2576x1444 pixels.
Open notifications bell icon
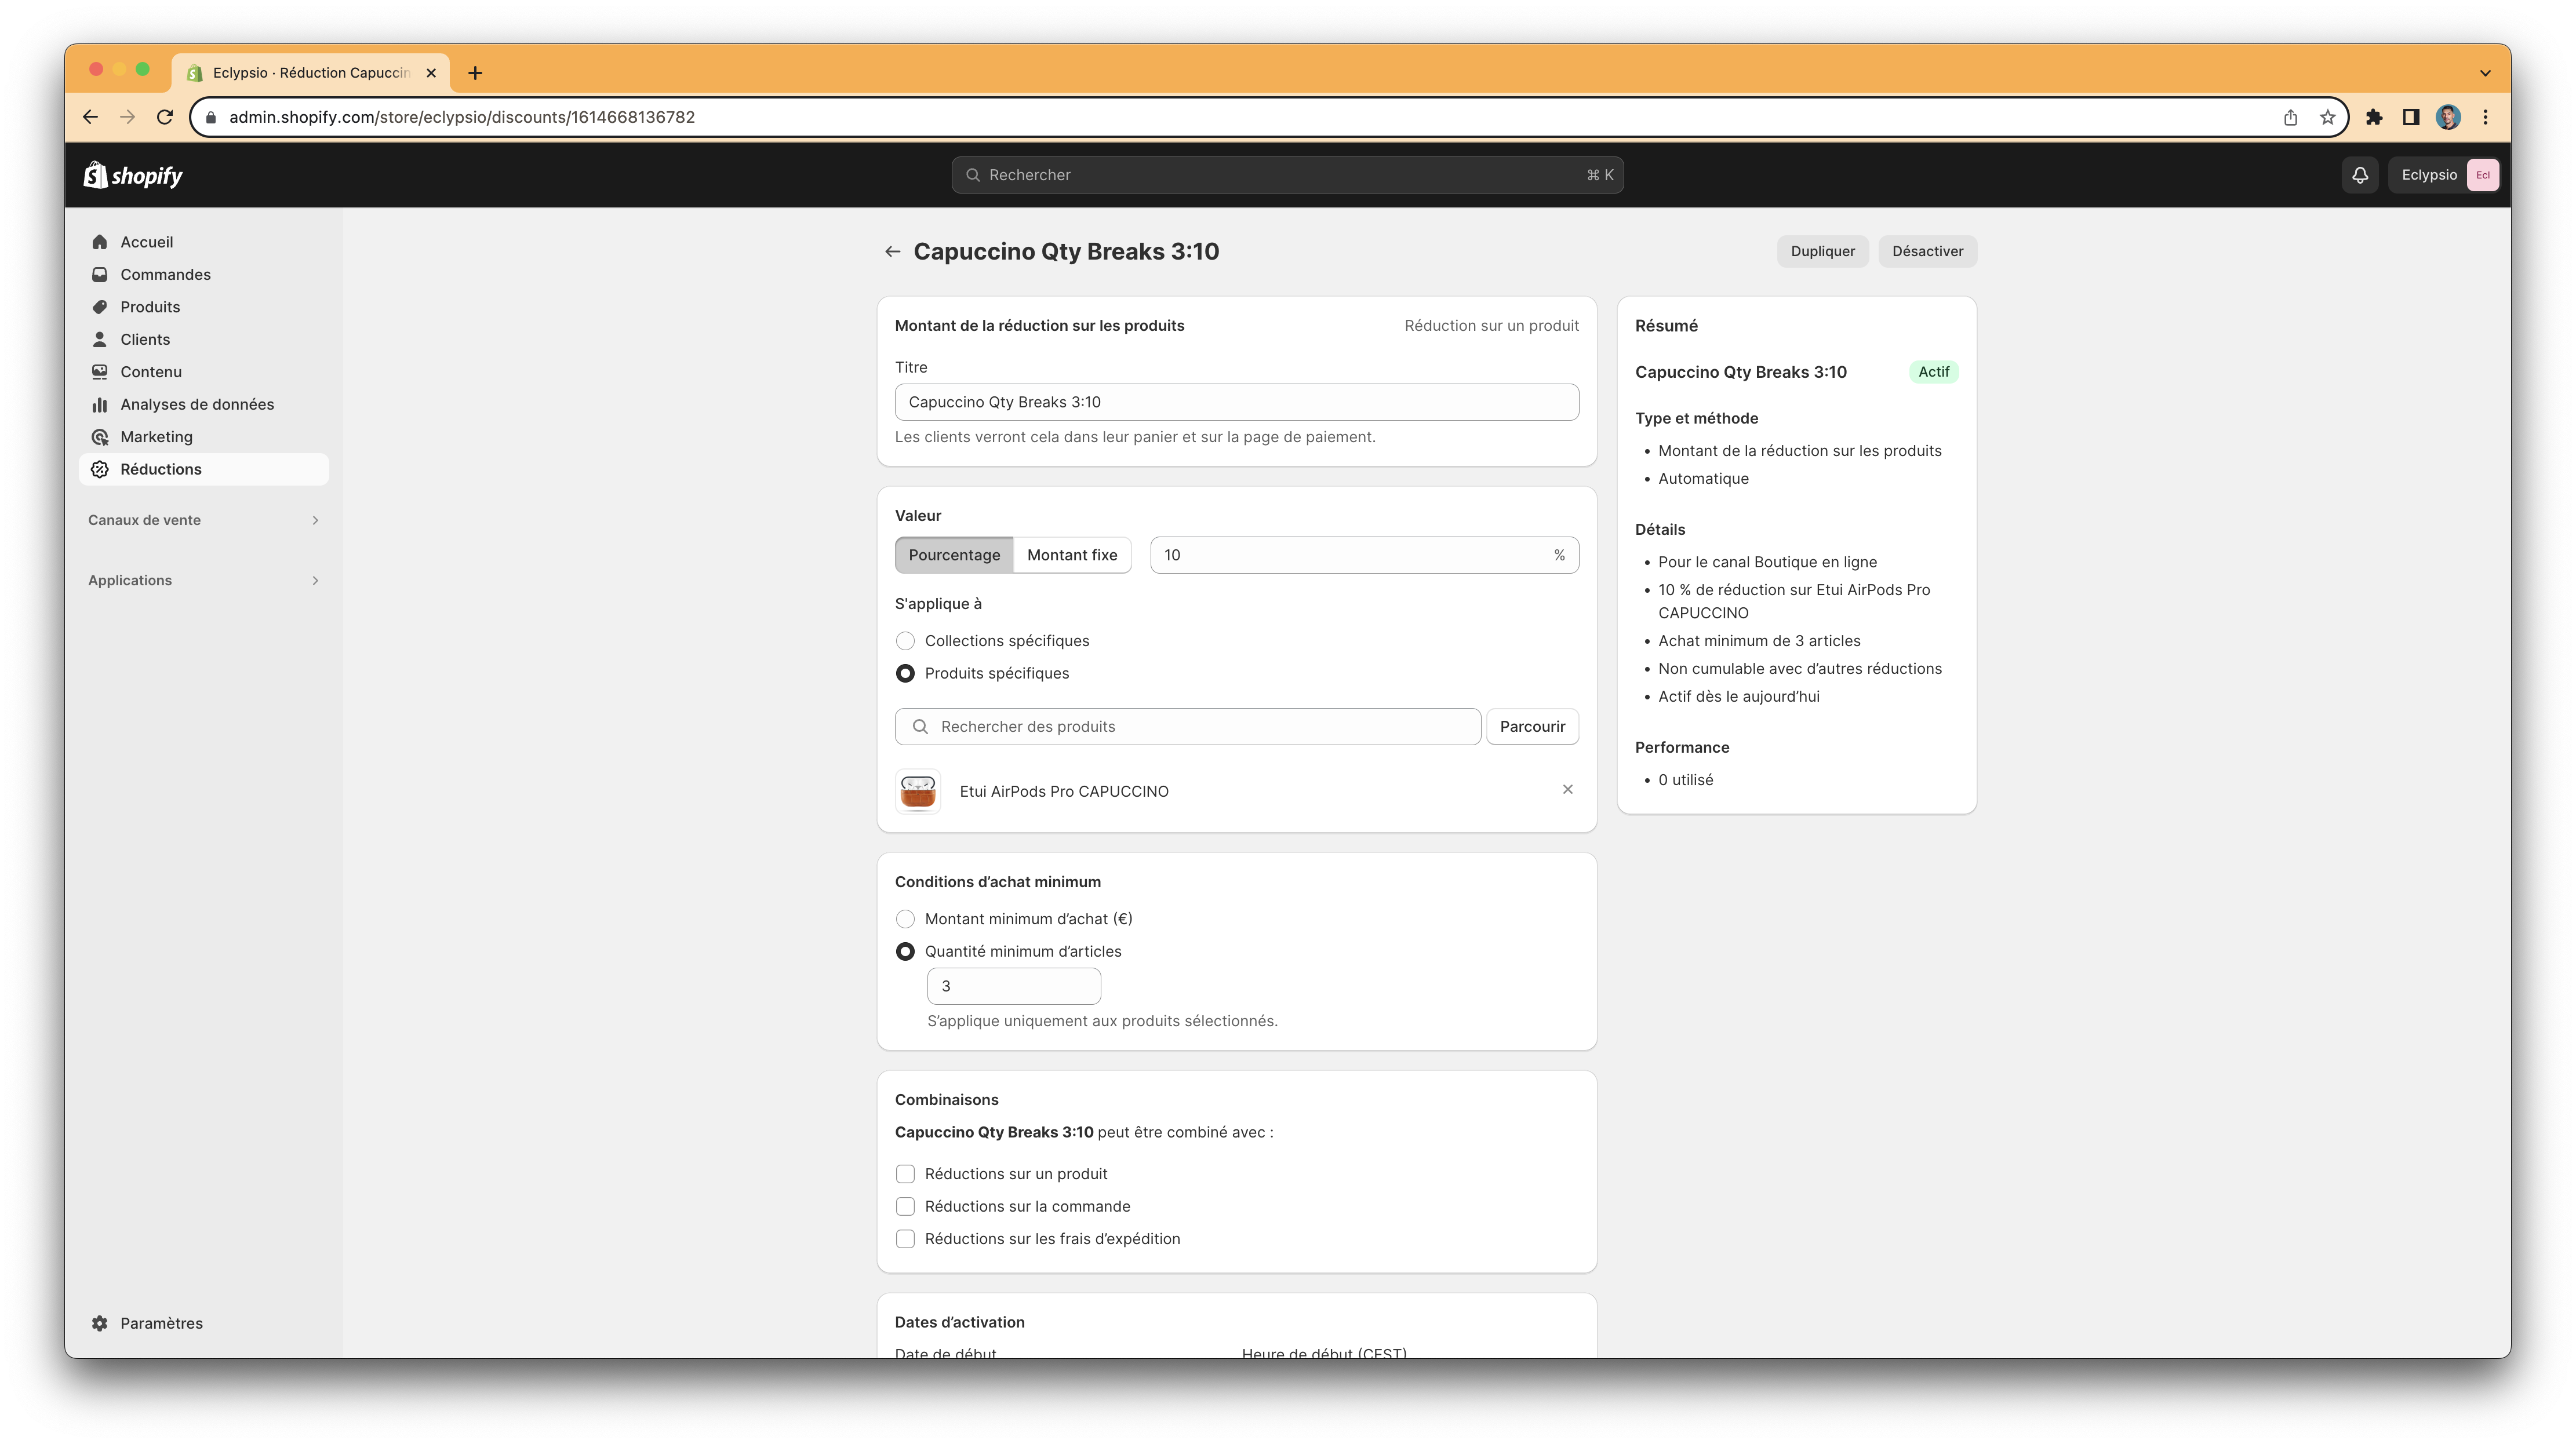click(x=2360, y=175)
